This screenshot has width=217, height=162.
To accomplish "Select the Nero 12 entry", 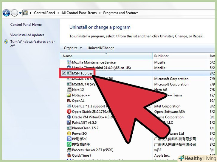I will (78, 90).
